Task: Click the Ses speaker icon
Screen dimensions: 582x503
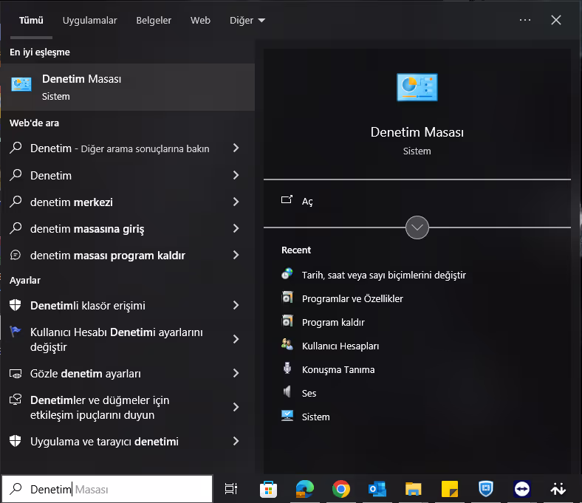Action: click(287, 392)
